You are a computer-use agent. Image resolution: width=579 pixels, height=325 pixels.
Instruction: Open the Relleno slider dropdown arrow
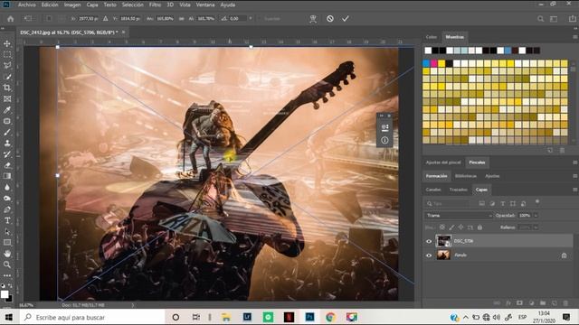click(536, 227)
